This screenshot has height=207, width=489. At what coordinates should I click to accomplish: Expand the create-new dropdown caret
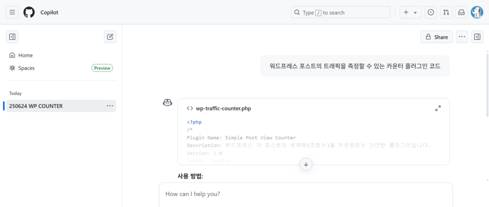(415, 12)
